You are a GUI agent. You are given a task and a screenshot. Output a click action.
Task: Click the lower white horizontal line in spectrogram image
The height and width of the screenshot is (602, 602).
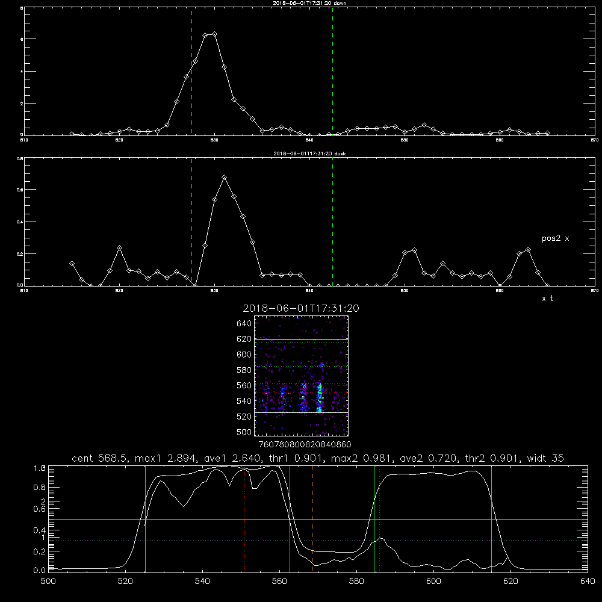[301, 412]
